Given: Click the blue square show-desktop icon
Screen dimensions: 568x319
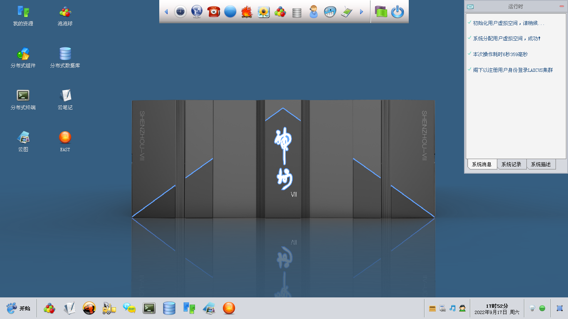Looking at the screenshot, I should tap(560, 308).
